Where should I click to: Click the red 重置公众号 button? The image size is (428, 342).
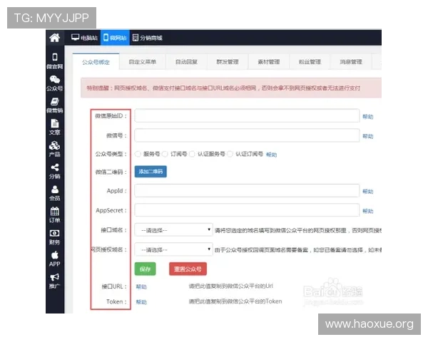[188, 269]
